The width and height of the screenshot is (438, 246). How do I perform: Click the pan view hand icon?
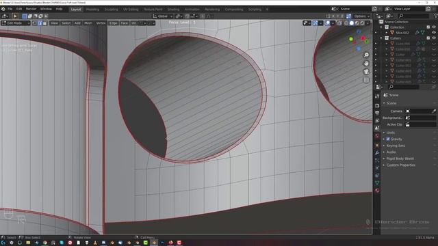(x=366, y=64)
